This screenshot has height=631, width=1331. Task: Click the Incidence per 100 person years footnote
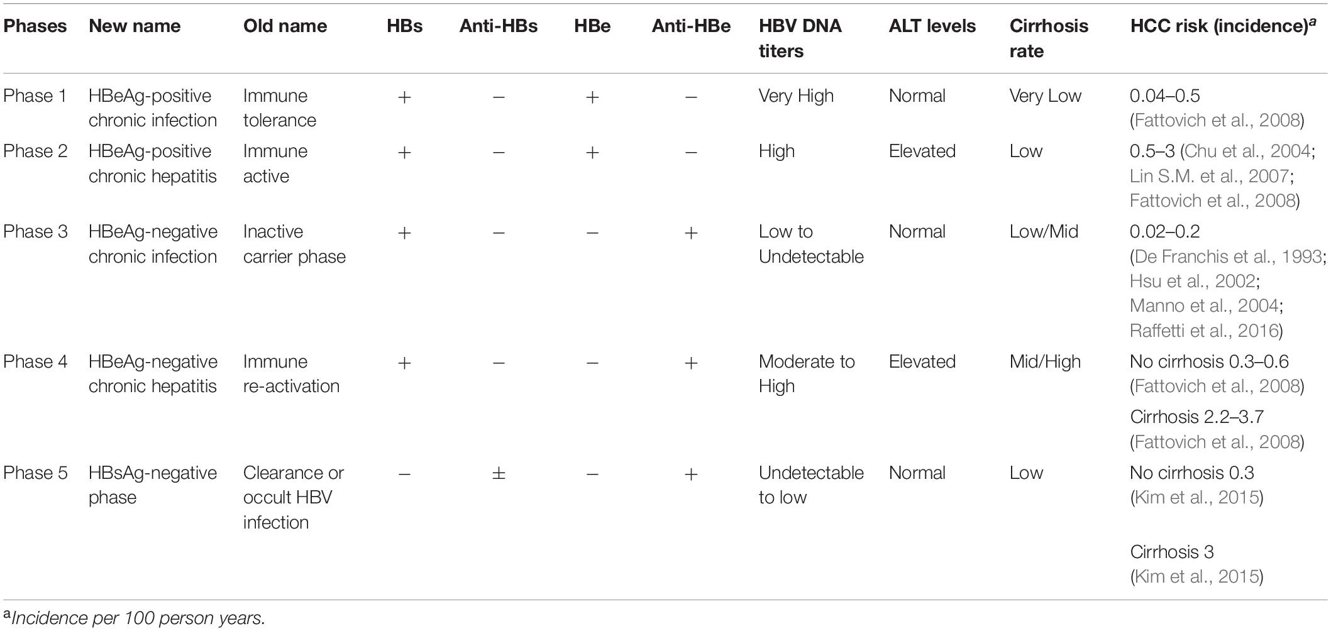point(134,618)
